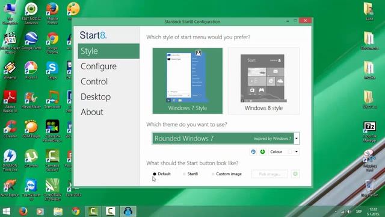Open the Style tab in Start8 sidebar
385x217 pixels.
point(108,51)
